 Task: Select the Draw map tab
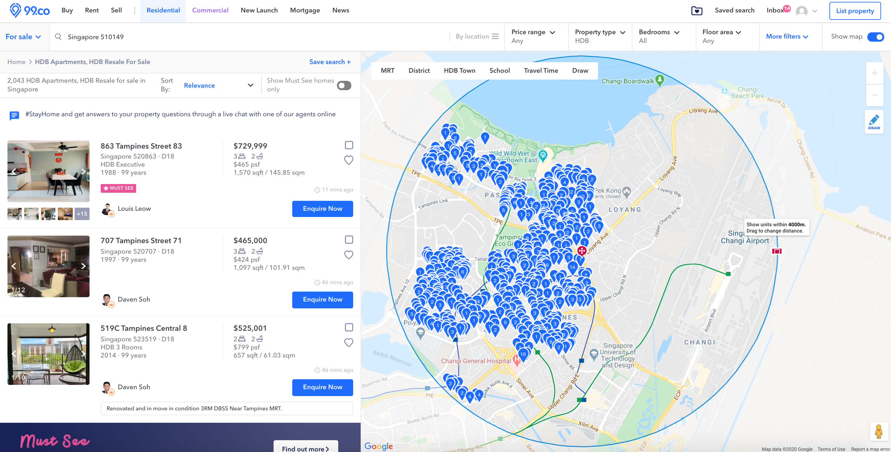pos(580,71)
